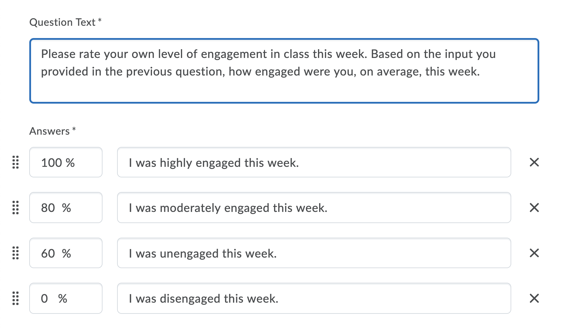Click the "I was highly engaged this week." field
Screen dimensions: 568x329
point(313,163)
